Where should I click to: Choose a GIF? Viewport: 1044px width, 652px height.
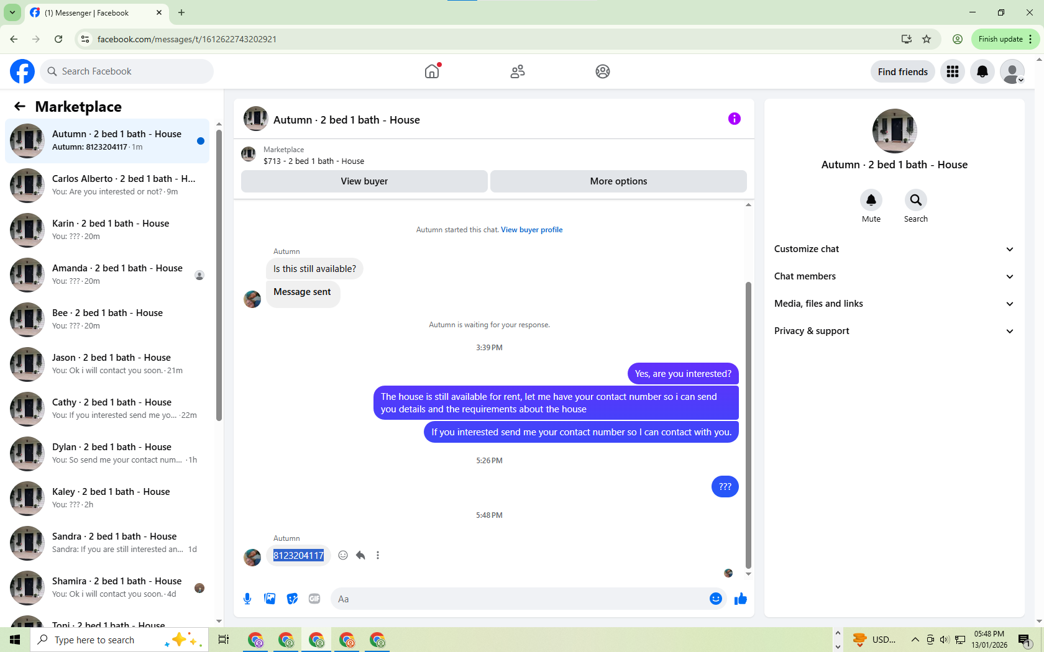[314, 599]
